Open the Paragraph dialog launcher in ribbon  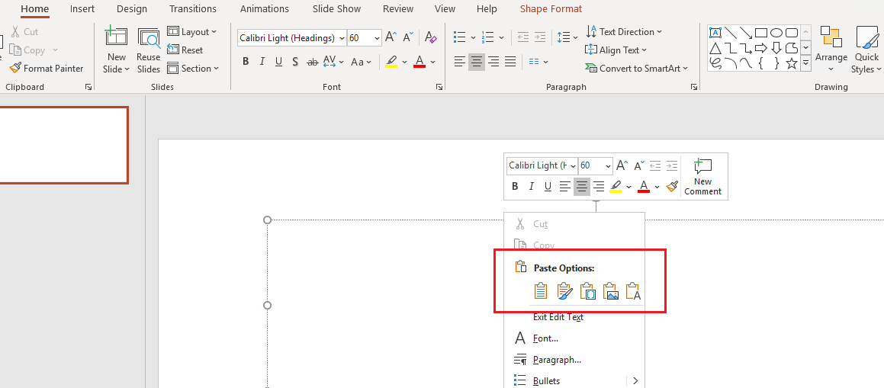coord(693,88)
